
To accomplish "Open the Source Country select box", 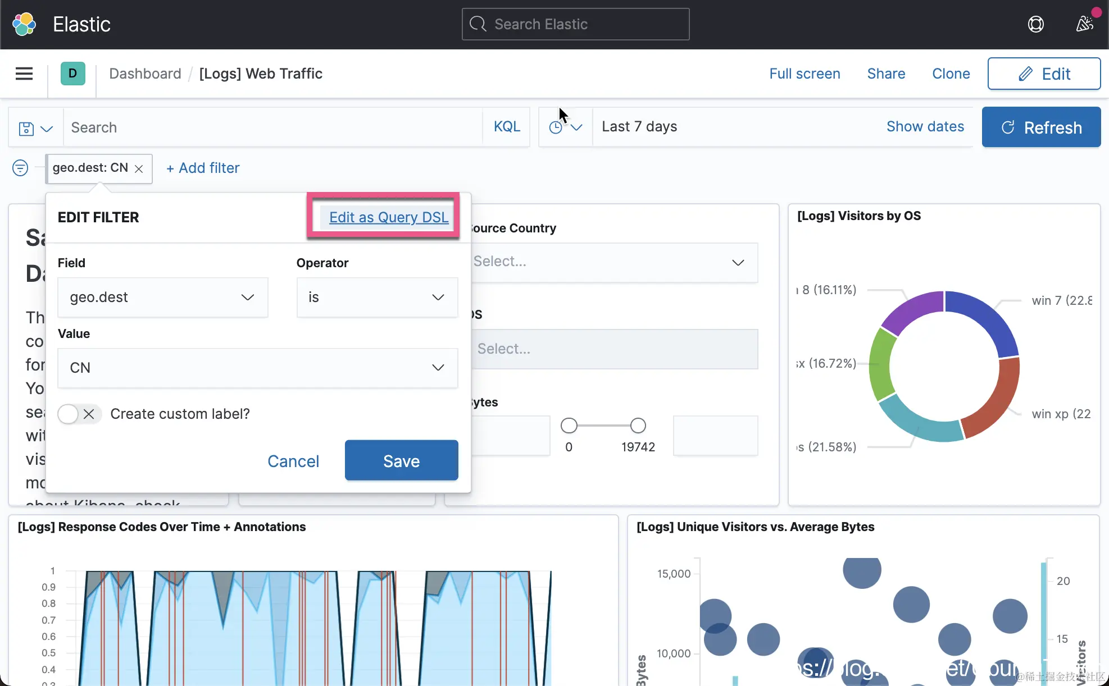I will 612,262.
